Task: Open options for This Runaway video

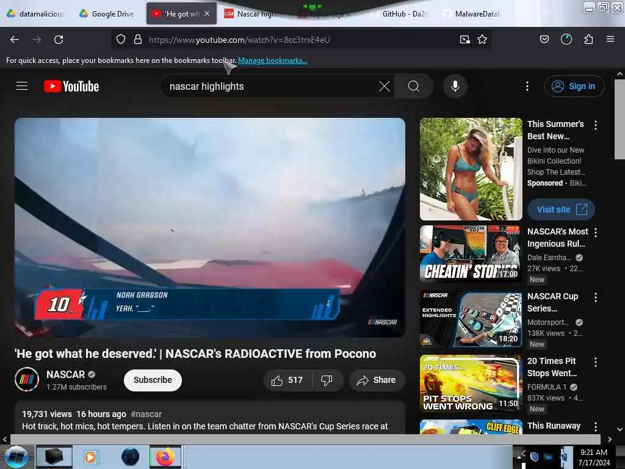Action: pyautogui.click(x=596, y=427)
